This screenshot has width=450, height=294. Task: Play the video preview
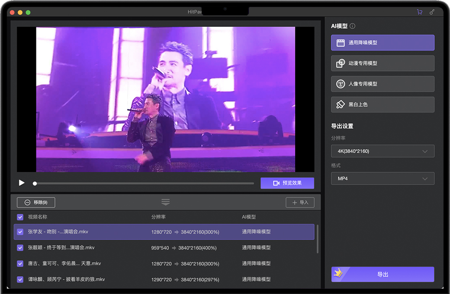pyautogui.click(x=22, y=183)
